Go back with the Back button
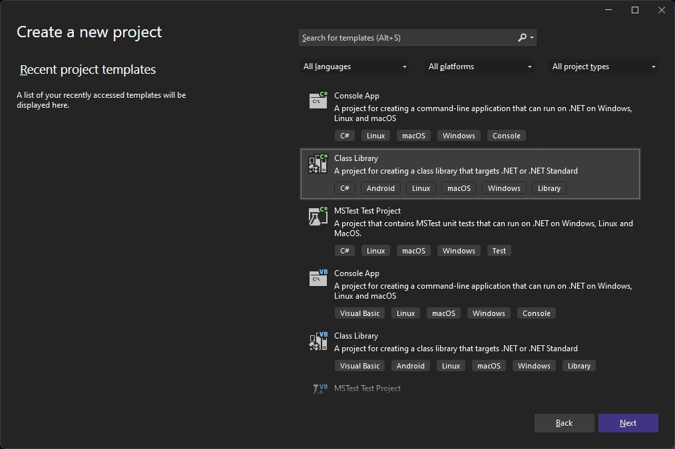 click(564, 423)
